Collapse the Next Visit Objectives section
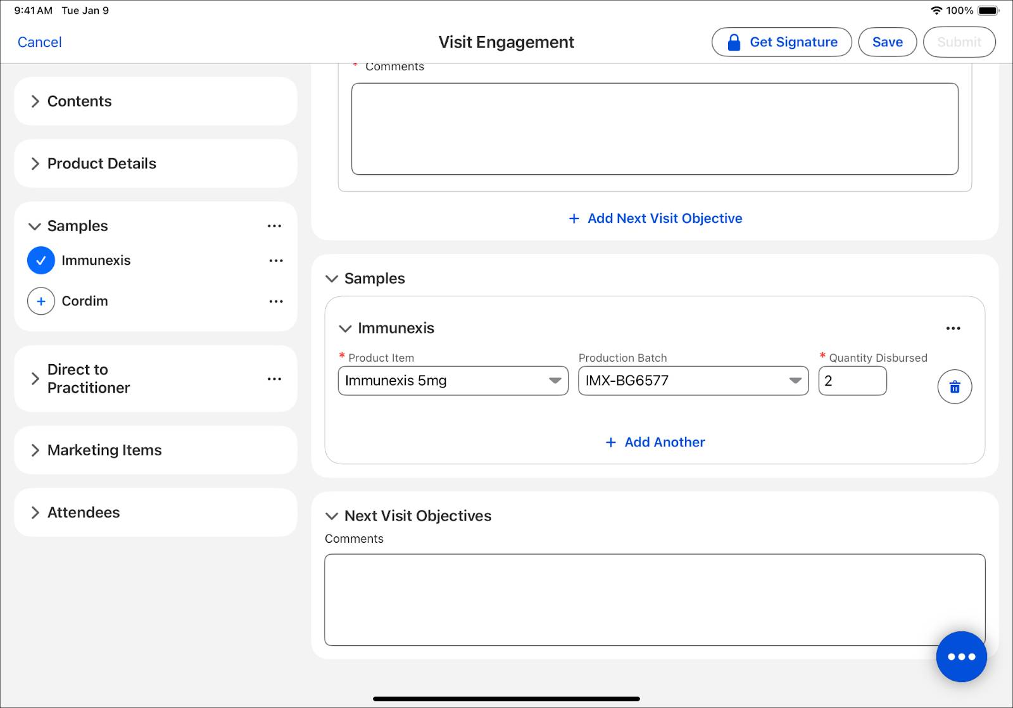 click(x=332, y=515)
